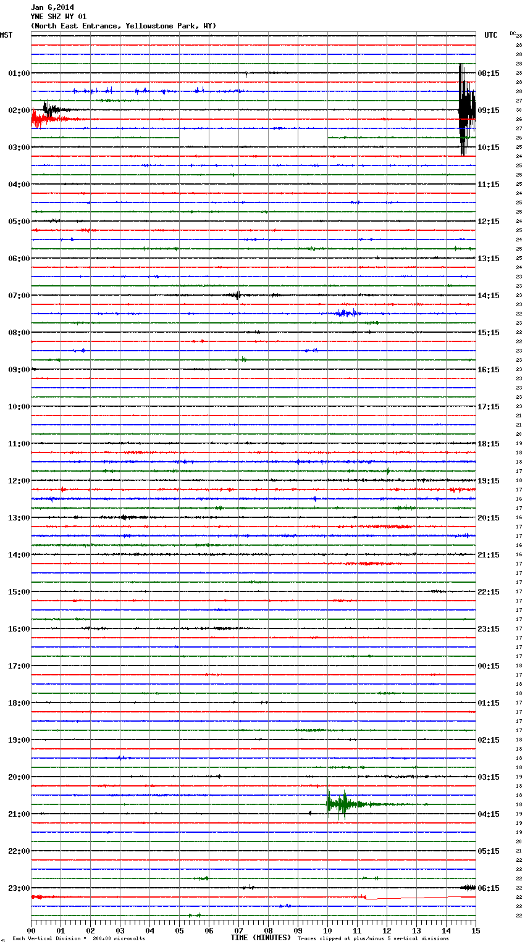This screenshot has width=525, height=947.
Task: Click the black burst at the end of 23:00 trace
Action: (468, 888)
